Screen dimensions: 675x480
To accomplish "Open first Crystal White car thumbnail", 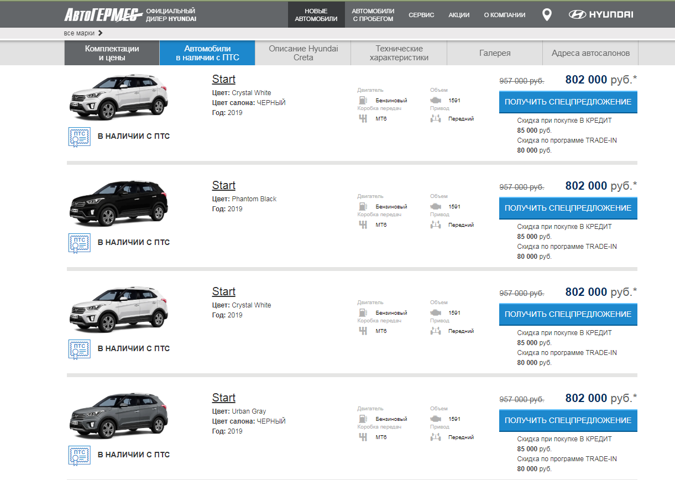I will click(x=119, y=97).
